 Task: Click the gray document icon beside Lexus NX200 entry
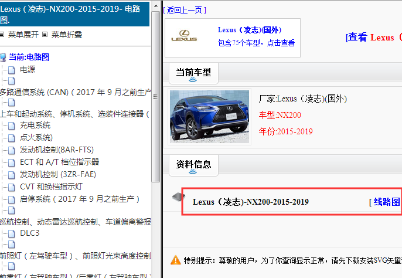178,197
